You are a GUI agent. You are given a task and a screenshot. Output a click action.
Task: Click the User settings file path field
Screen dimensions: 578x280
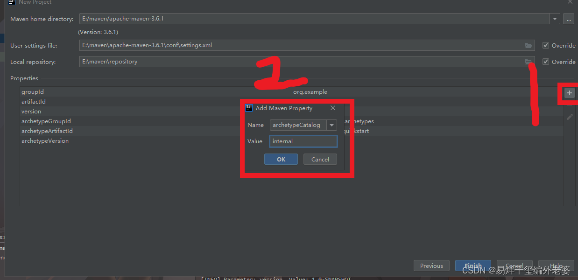tap(307, 45)
